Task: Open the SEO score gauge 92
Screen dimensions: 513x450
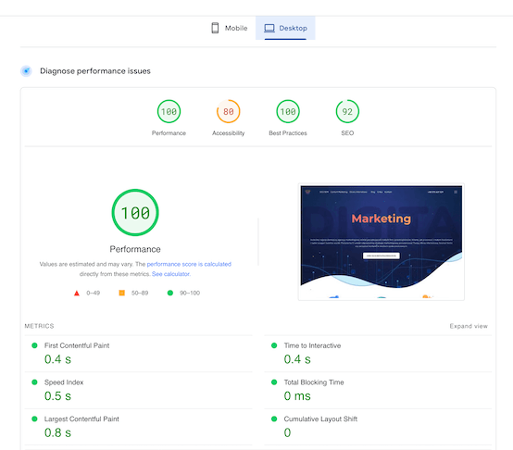Action: [347, 111]
